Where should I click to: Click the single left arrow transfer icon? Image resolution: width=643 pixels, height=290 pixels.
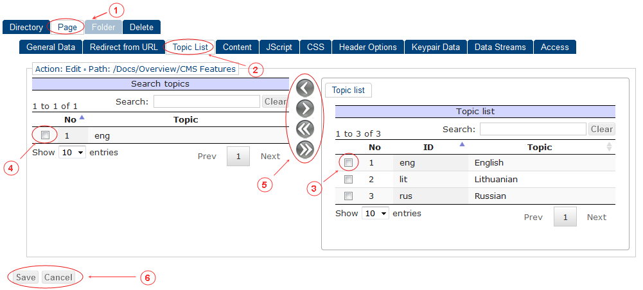coord(305,88)
